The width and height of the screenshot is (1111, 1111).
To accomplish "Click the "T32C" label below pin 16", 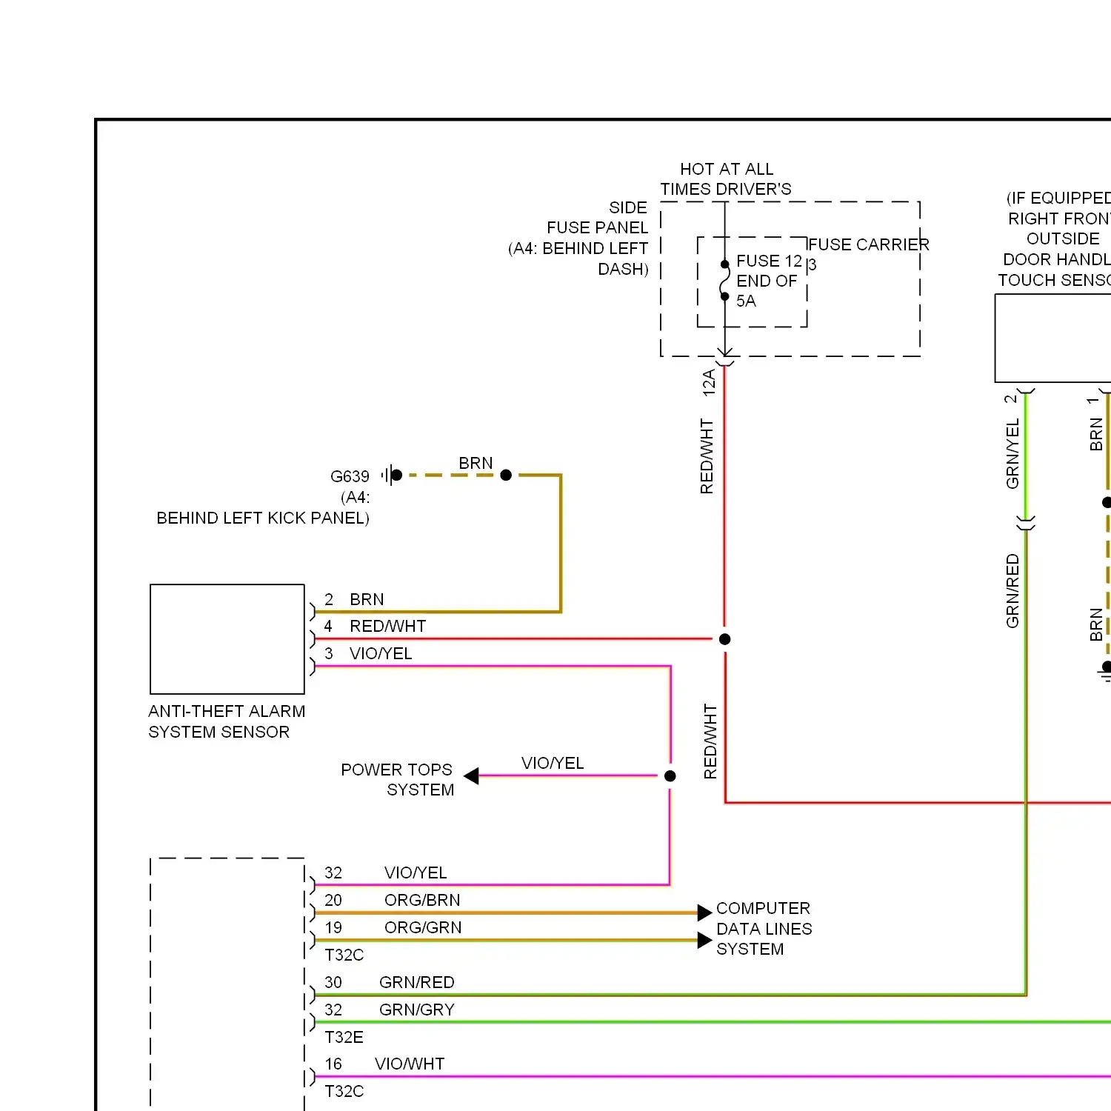I will point(344,1091).
